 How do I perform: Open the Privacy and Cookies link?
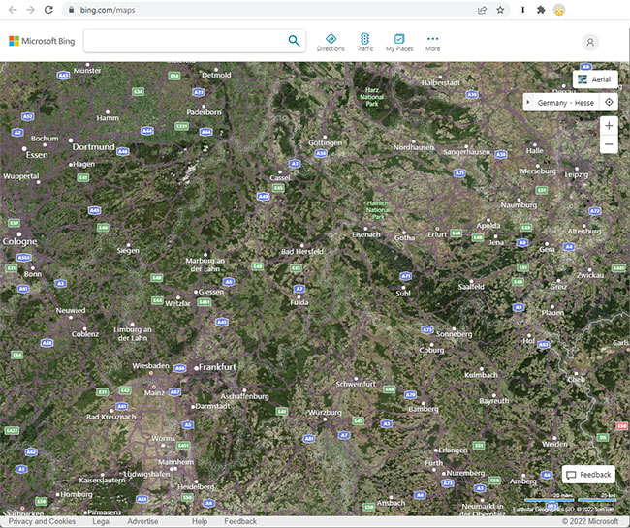[x=42, y=521]
